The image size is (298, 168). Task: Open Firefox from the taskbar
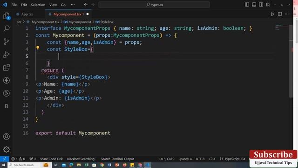(125, 165)
